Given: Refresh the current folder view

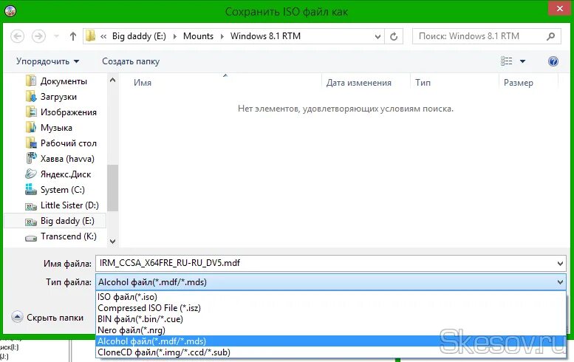Looking at the screenshot, I should click(x=394, y=37).
